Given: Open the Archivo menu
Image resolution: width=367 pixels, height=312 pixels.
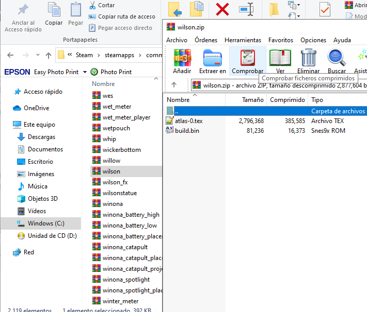Looking at the screenshot, I should [x=177, y=40].
